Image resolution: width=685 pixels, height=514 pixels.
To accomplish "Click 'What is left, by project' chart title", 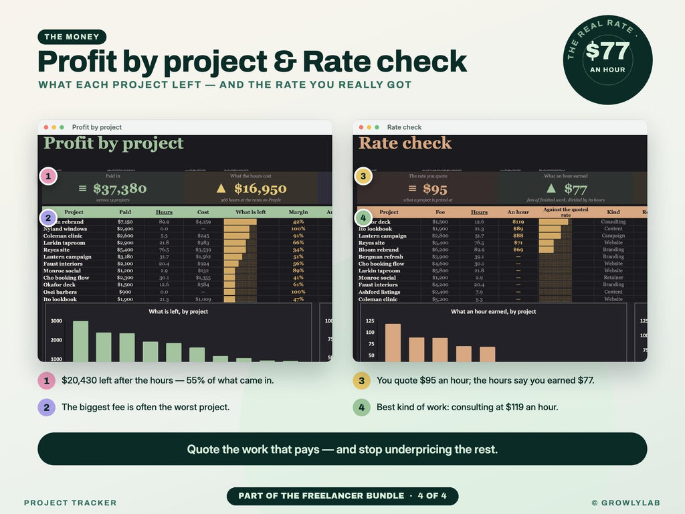I will coord(178,312).
